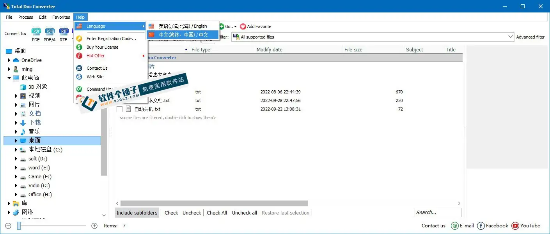This screenshot has width=550, height=234.
Task: Click the Uncheck button
Action: click(192, 213)
